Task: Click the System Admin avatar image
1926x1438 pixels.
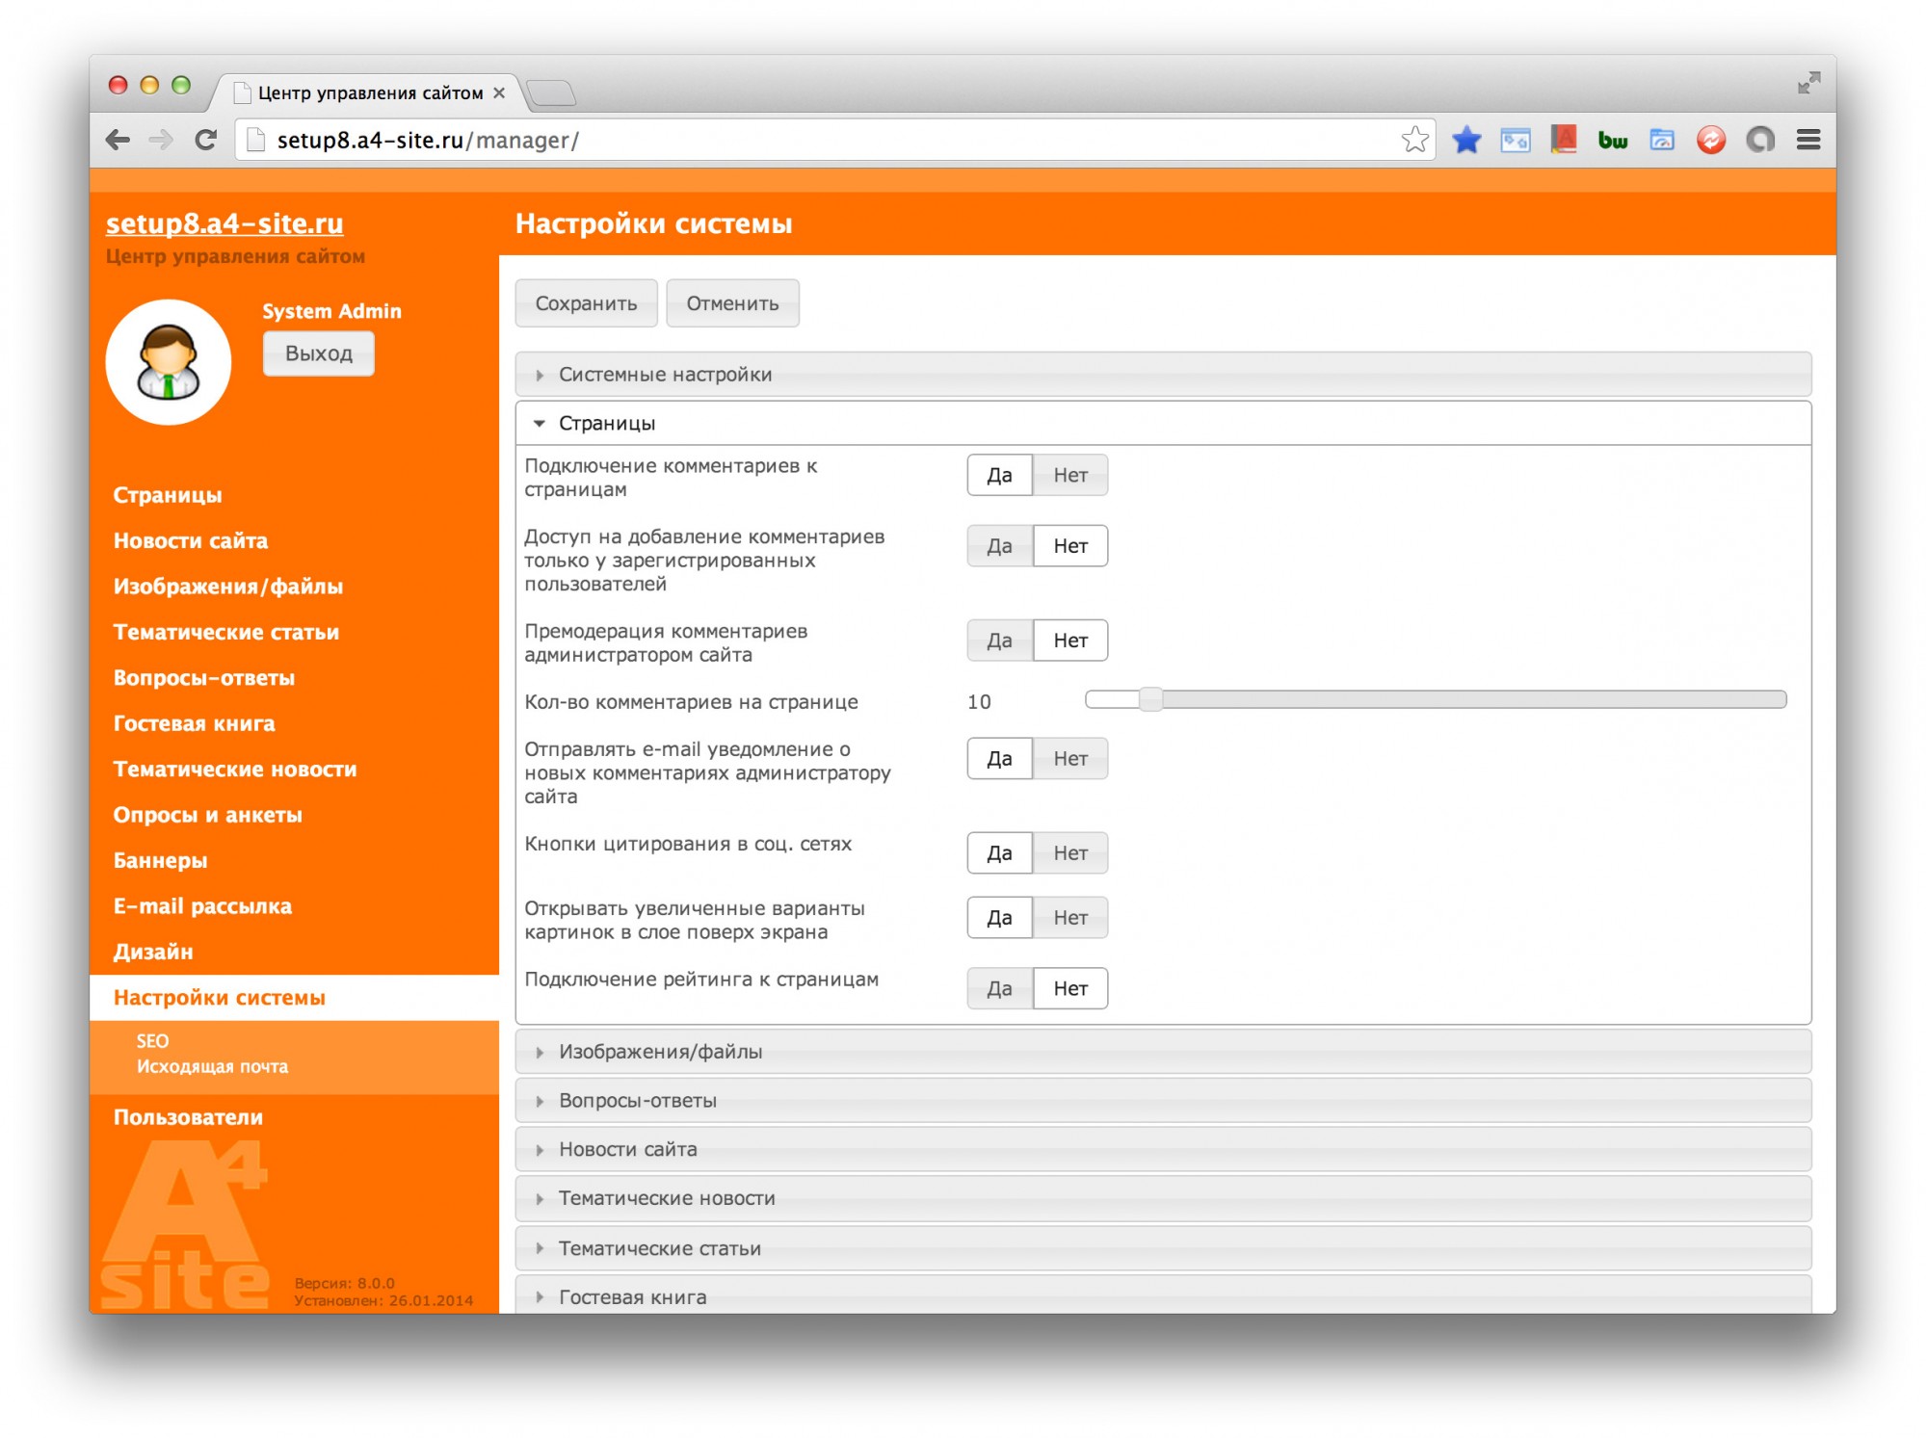Action: [x=169, y=362]
